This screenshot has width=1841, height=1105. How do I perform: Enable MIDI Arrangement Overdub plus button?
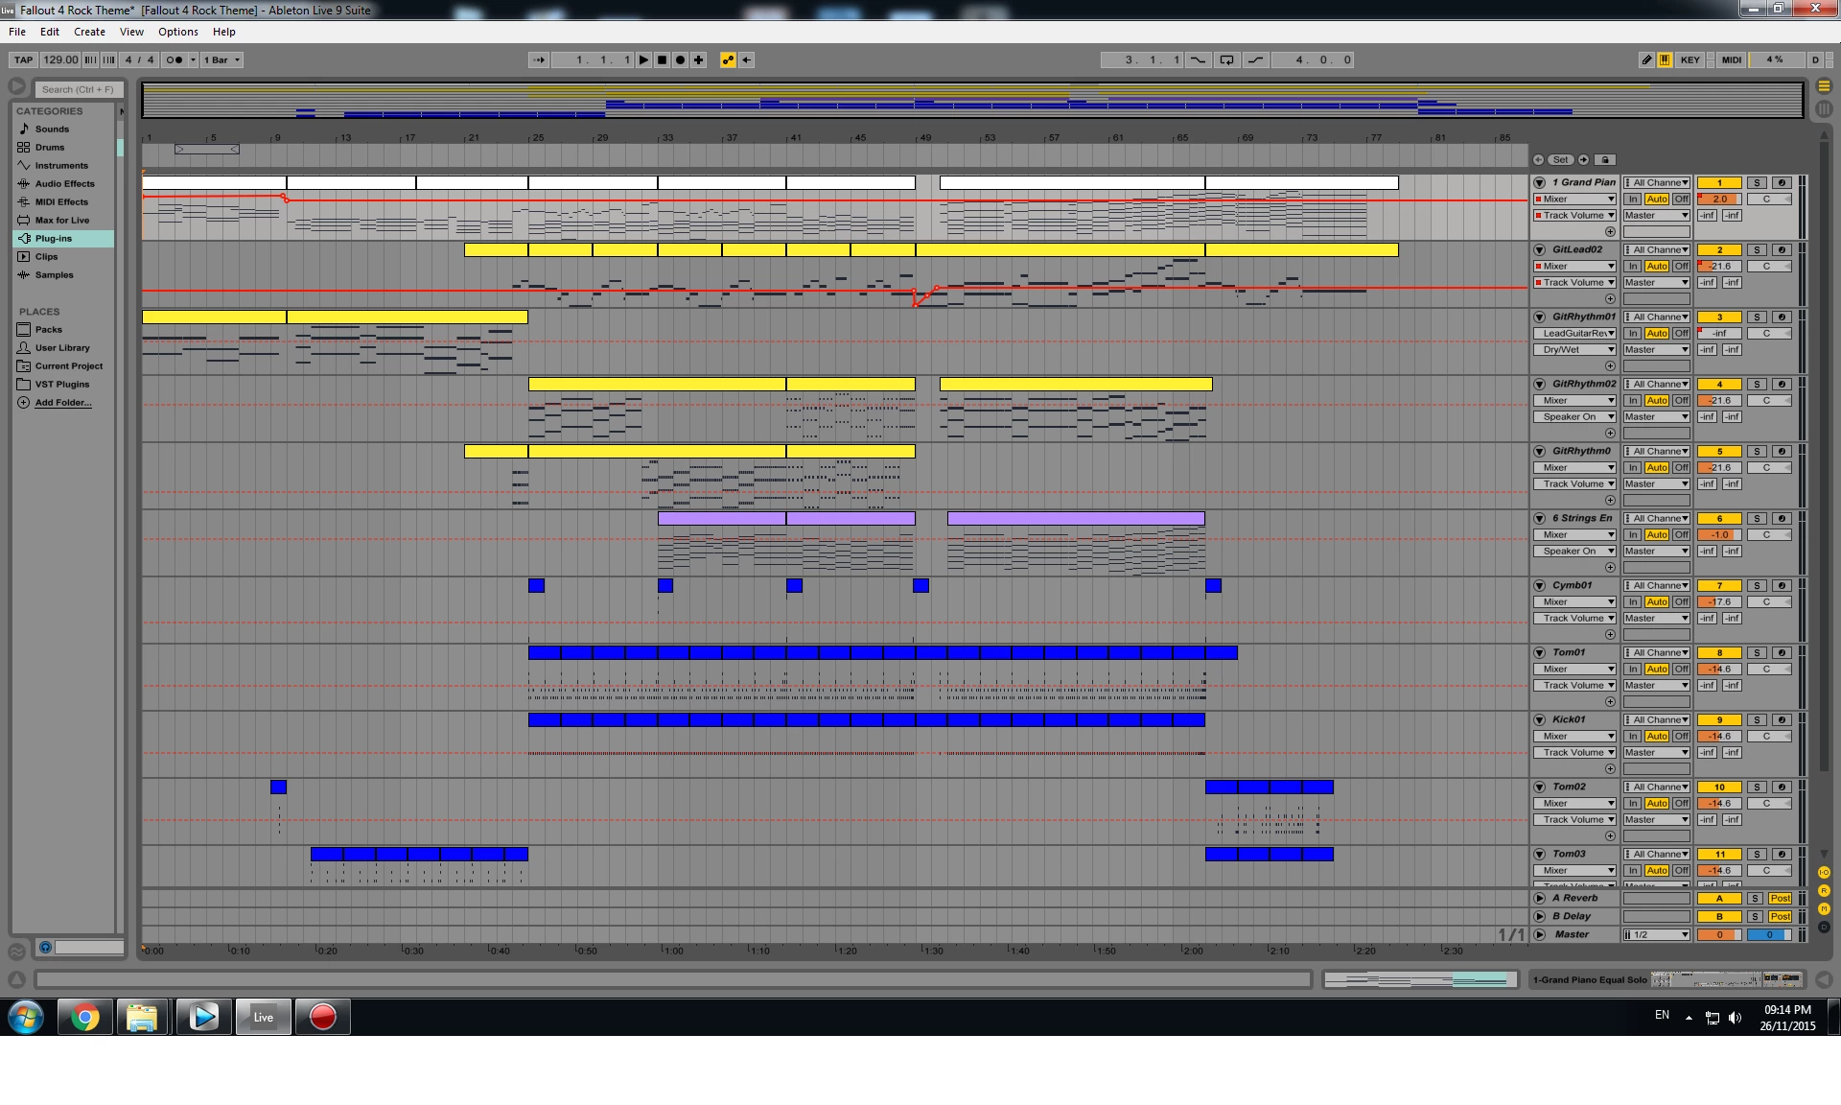tap(699, 59)
